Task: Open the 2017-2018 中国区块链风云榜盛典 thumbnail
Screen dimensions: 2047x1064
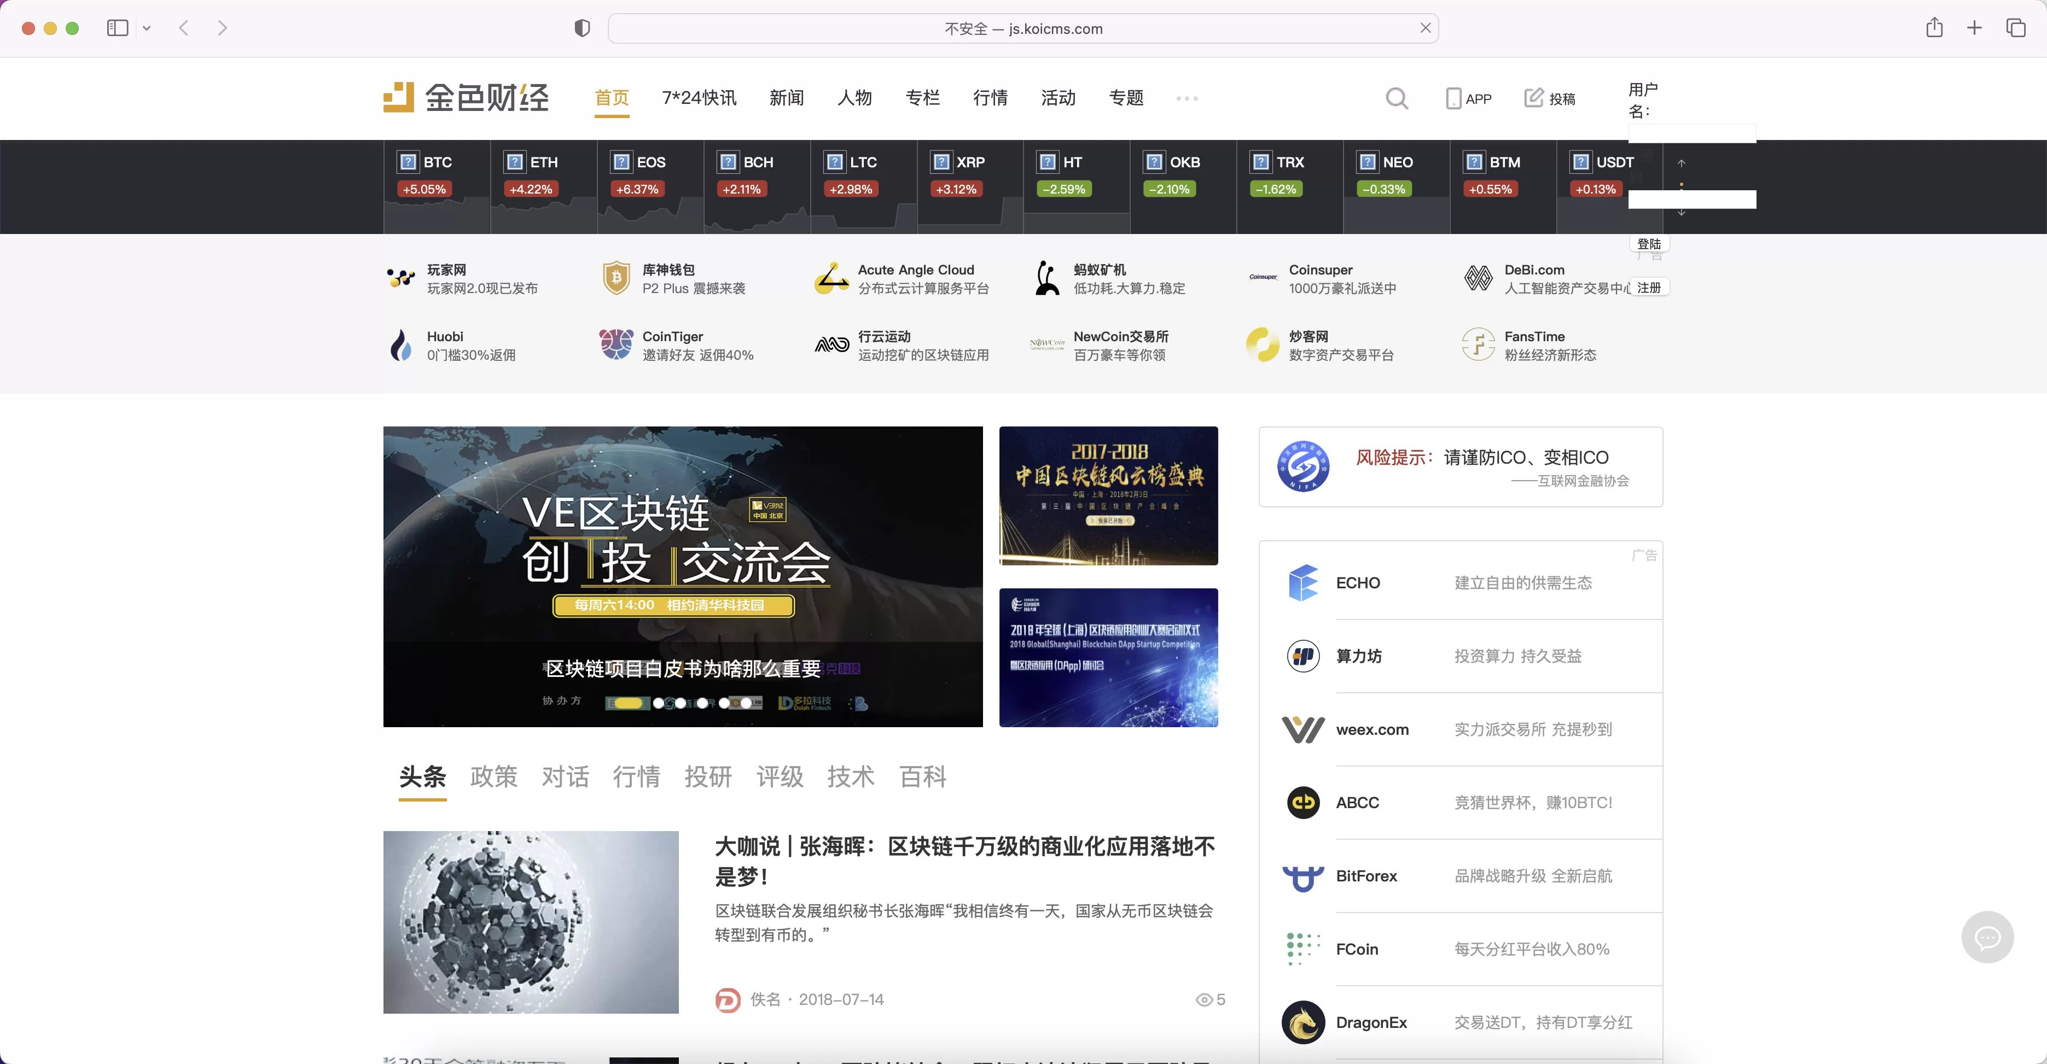Action: point(1108,495)
